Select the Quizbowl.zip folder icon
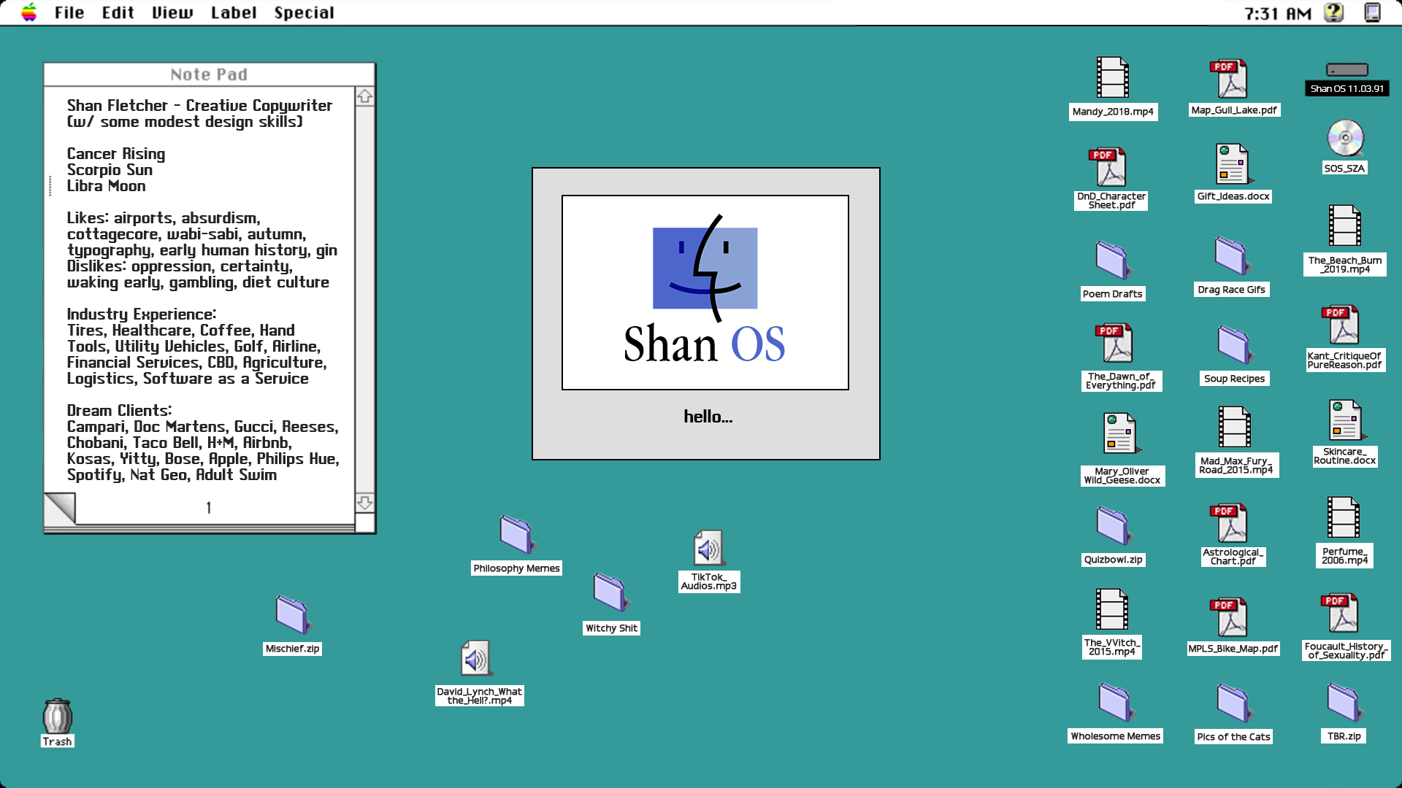The width and height of the screenshot is (1402, 788). click(1114, 526)
